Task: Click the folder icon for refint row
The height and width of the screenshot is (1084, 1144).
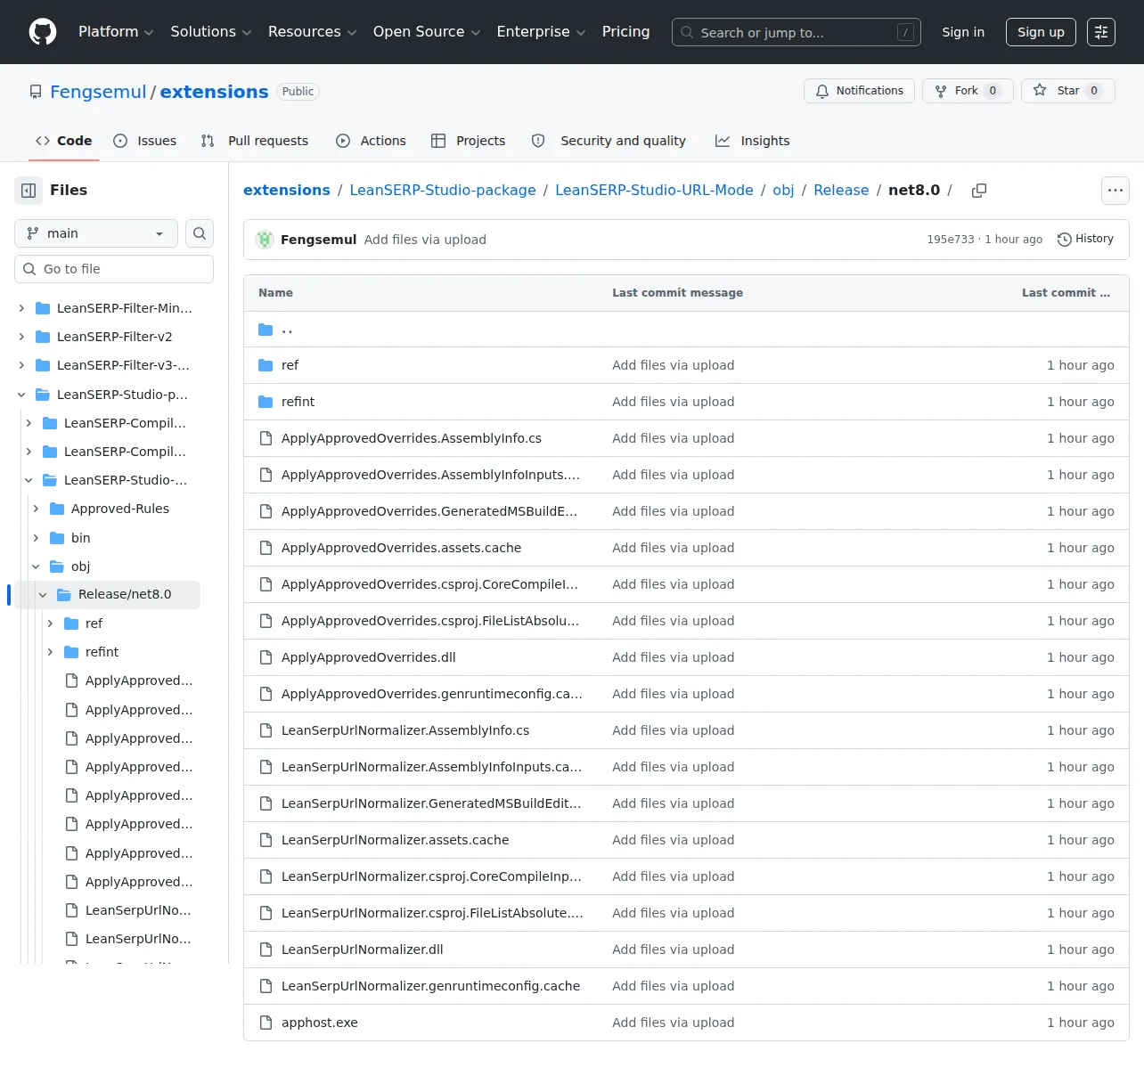Action: (266, 402)
